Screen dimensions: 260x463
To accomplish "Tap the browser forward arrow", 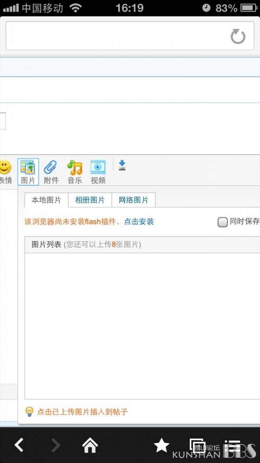I will [x=55, y=445].
